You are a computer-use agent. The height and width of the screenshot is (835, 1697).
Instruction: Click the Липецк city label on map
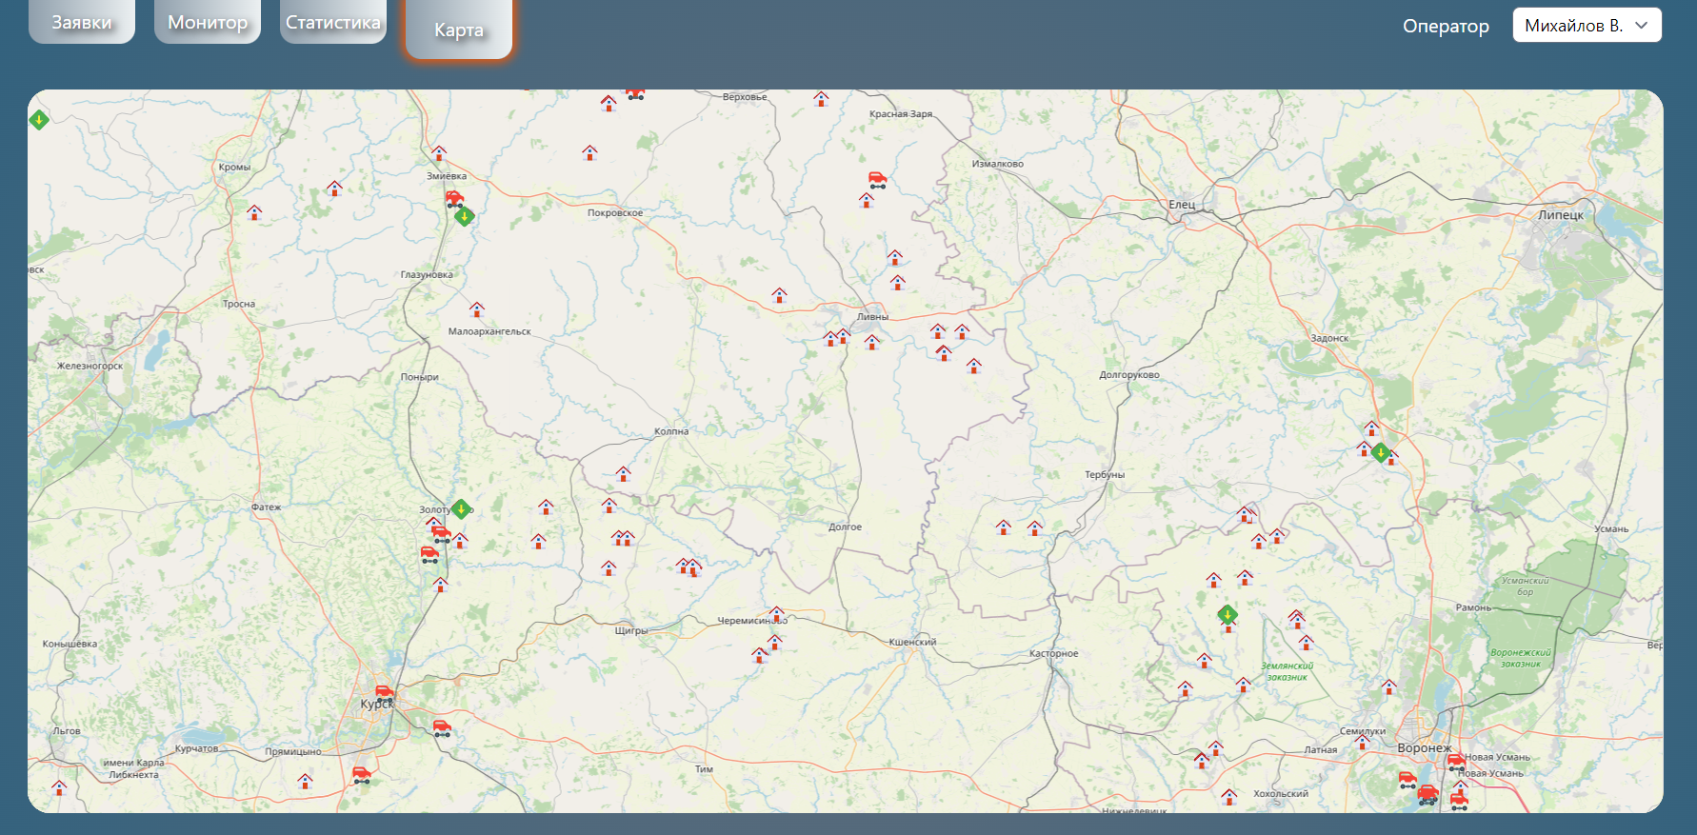(x=1560, y=215)
